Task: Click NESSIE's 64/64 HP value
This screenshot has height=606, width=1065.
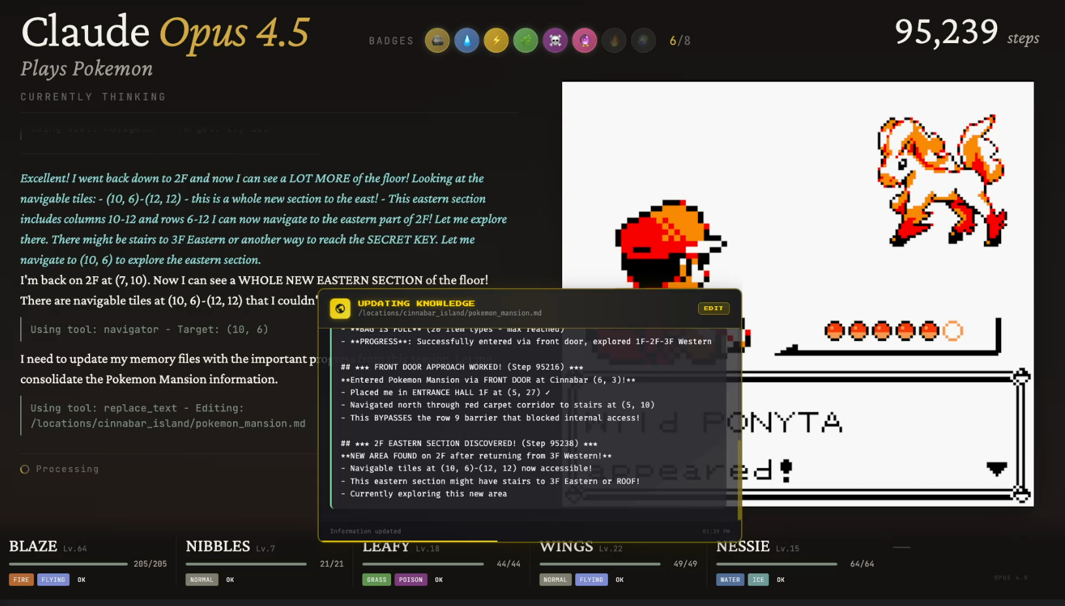Action: [862, 564]
